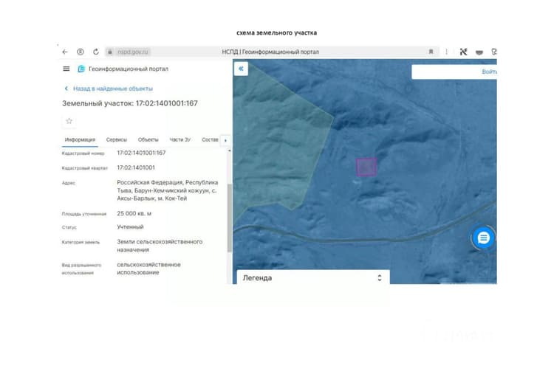Open the hamburger menu of the portal

[x=66, y=69]
